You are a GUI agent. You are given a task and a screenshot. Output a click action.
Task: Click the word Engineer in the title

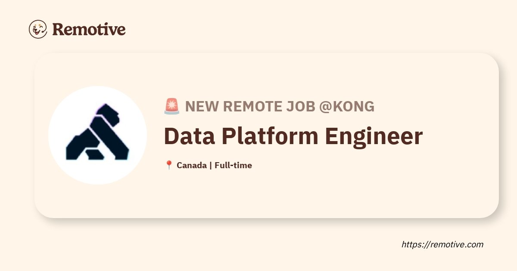click(374, 137)
